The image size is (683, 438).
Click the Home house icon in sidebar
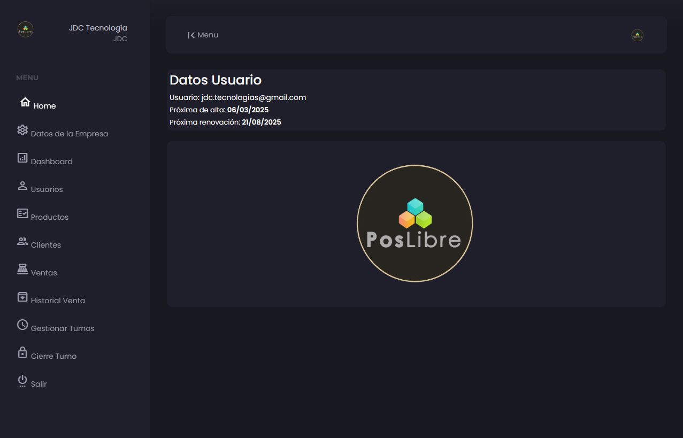coord(25,102)
